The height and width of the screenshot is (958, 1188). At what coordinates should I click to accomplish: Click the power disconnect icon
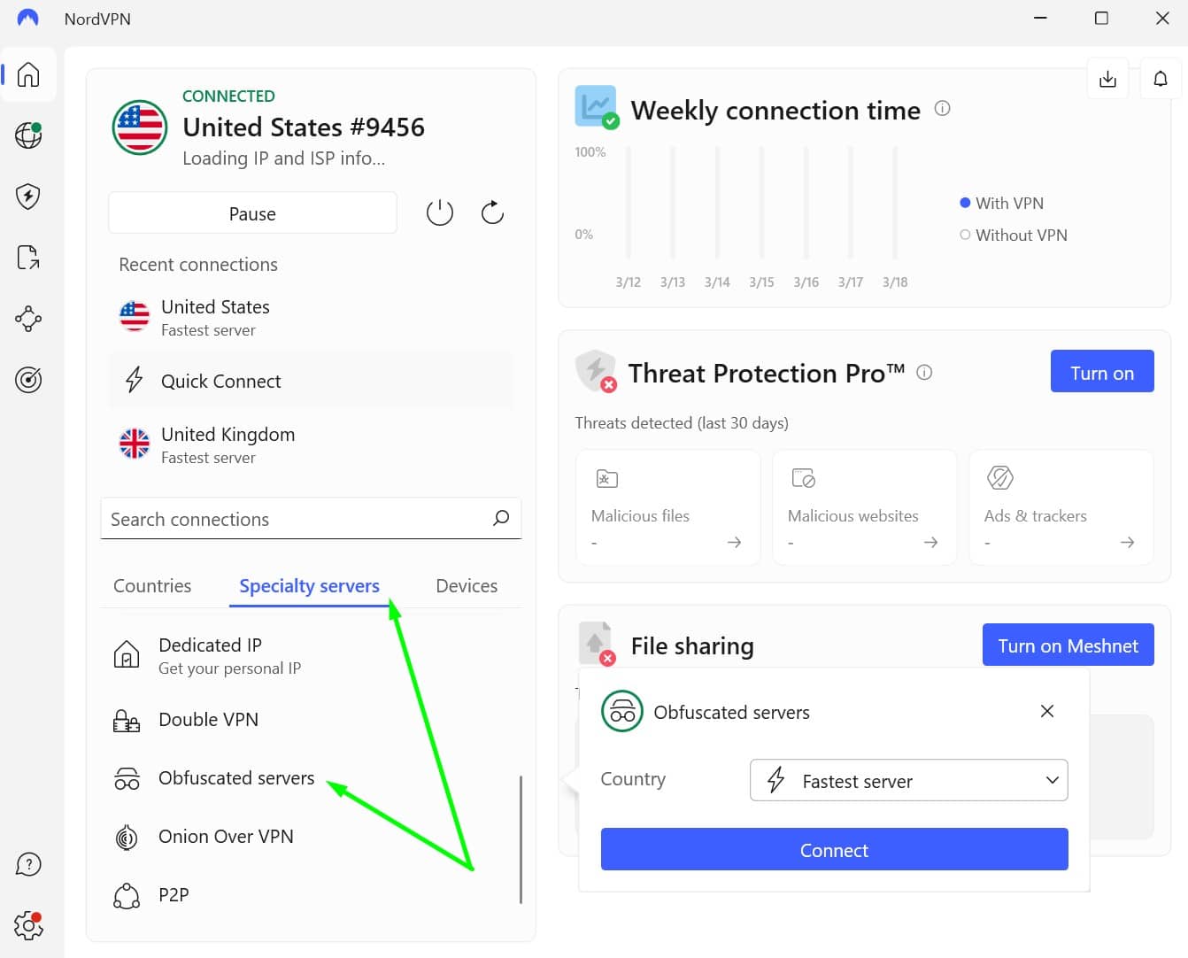440,212
